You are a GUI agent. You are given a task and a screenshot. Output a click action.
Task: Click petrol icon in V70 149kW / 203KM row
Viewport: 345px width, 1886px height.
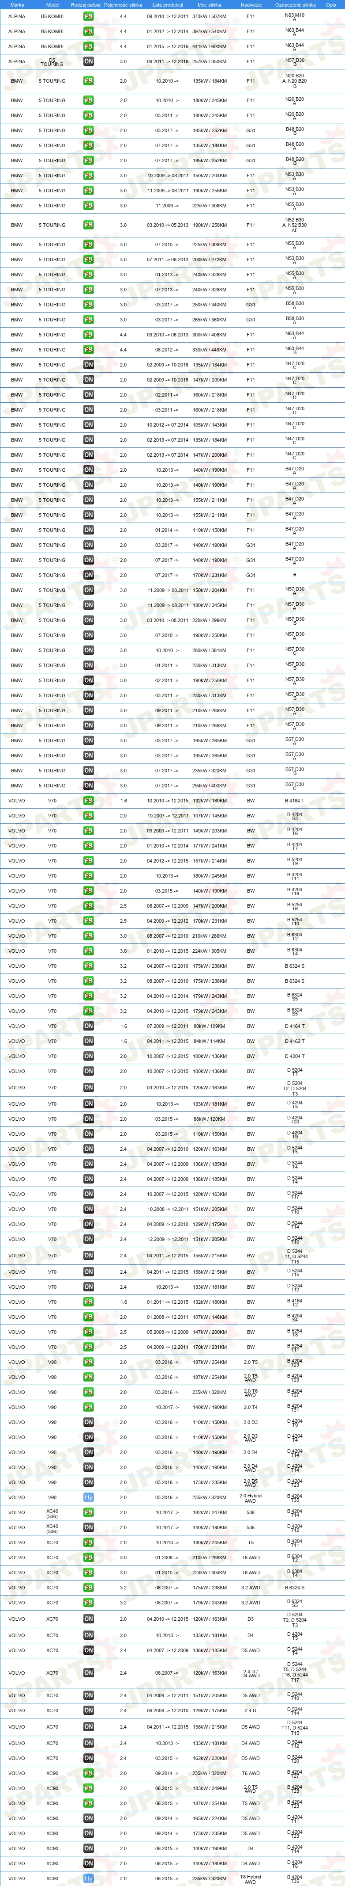coord(88,831)
